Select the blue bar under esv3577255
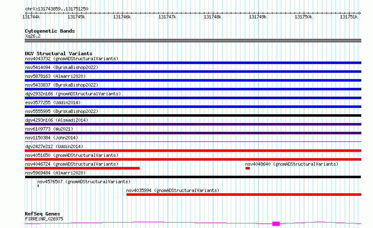This screenshot has width=373, height=228. 193,107
